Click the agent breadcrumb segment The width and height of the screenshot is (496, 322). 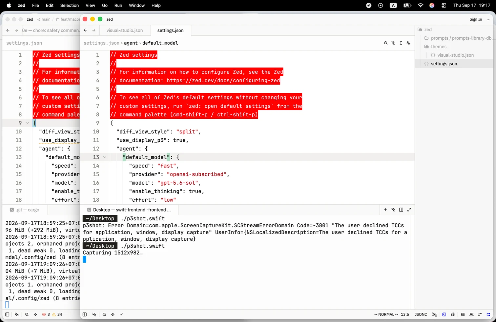tap(131, 43)
